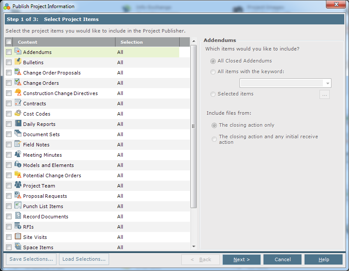
Task: Click the Change Order Proposals icon
Action: pos(18,72)
